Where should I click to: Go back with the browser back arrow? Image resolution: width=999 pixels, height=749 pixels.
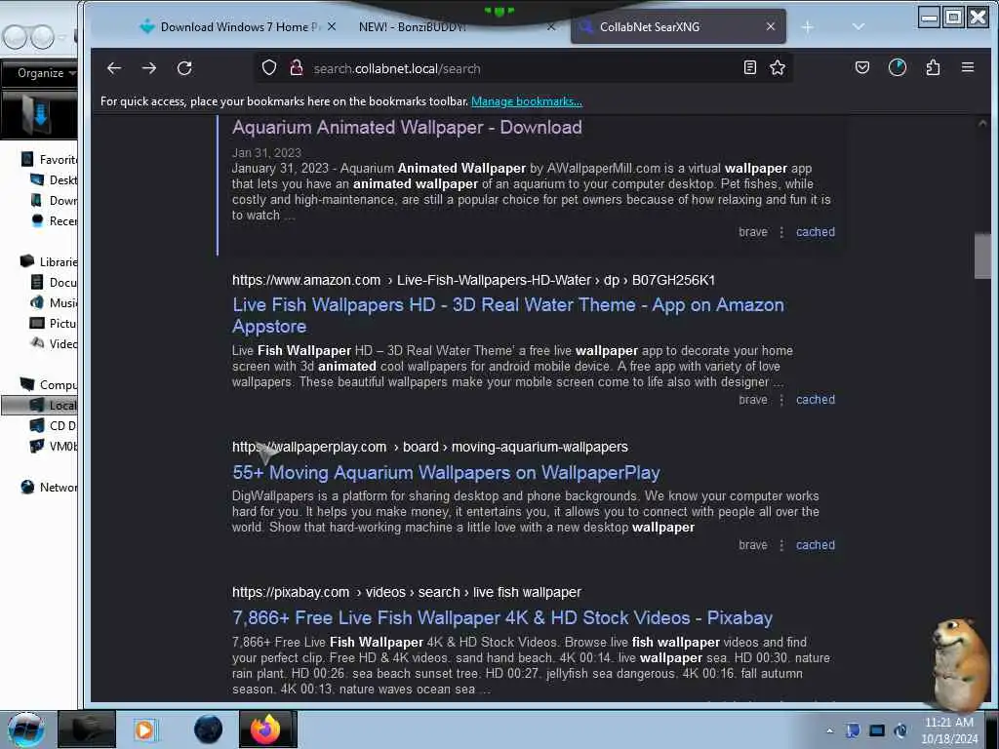coord(114,68)
